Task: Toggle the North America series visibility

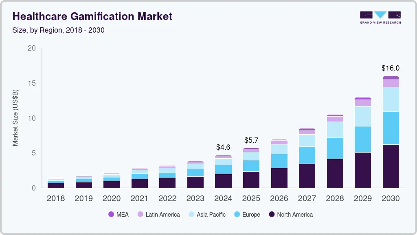Action: [x=272, y=215]
